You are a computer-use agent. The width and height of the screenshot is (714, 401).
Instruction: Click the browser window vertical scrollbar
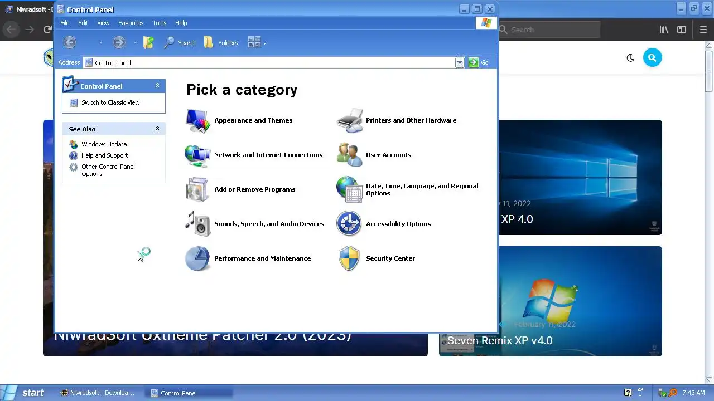click(x=709, y=212)
